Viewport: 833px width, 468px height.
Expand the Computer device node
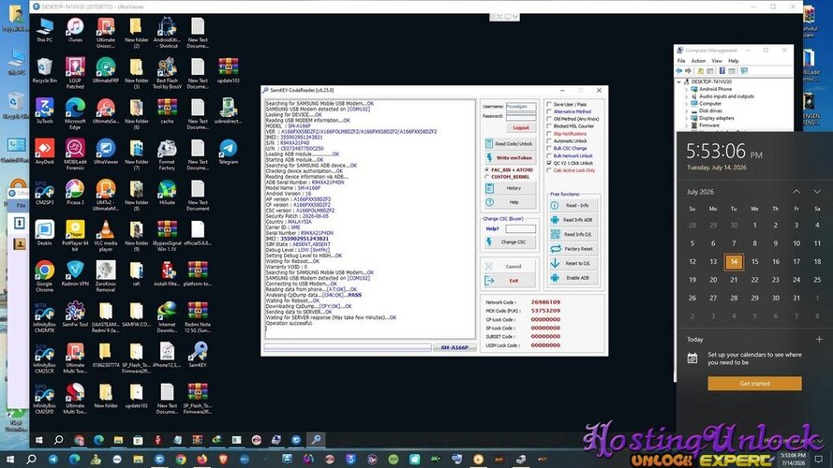pyautogui.click(x=686, y=104)
